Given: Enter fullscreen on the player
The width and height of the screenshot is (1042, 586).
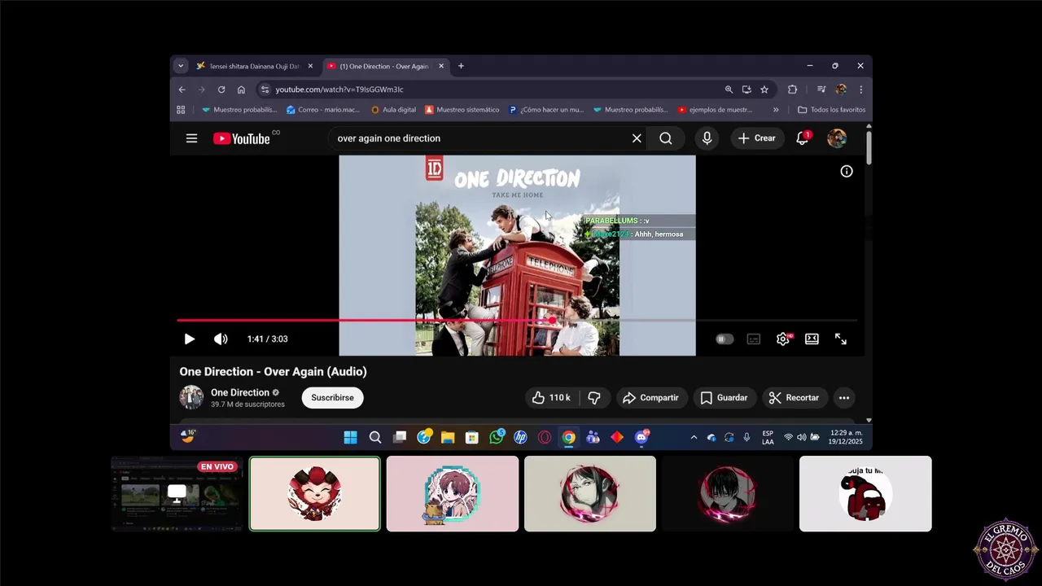Looking at the screenshot, I should tap(841, 339).
